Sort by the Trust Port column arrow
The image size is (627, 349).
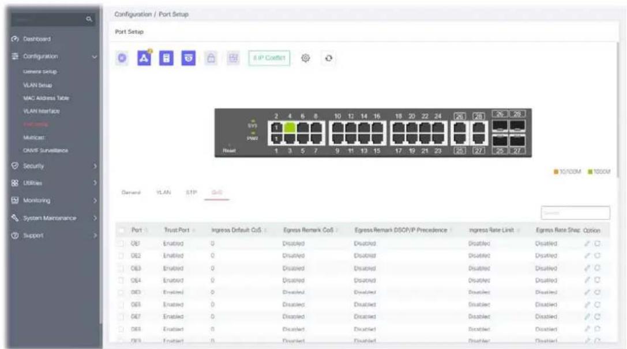(x=194, y=230)
